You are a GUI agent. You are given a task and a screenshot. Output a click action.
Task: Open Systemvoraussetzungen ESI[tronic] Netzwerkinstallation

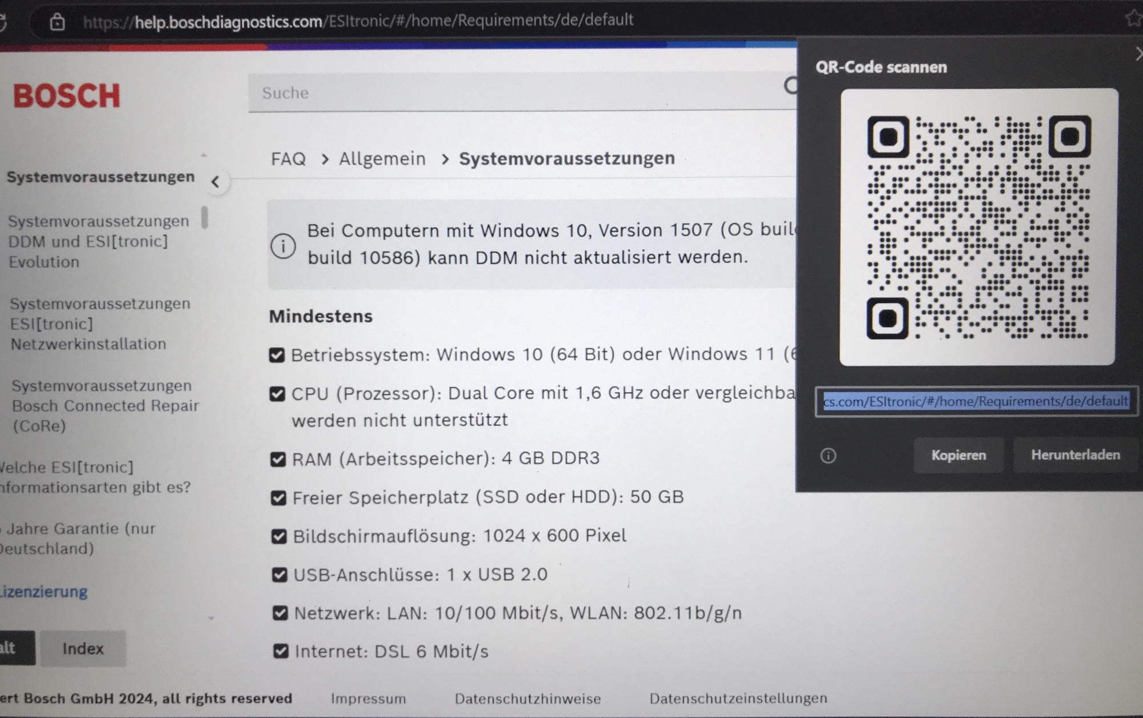pyautogui.click(x=100, y=324)
